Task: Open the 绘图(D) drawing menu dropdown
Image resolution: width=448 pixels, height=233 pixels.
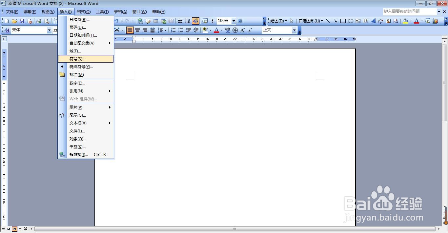Action: (x=278, y=21)
